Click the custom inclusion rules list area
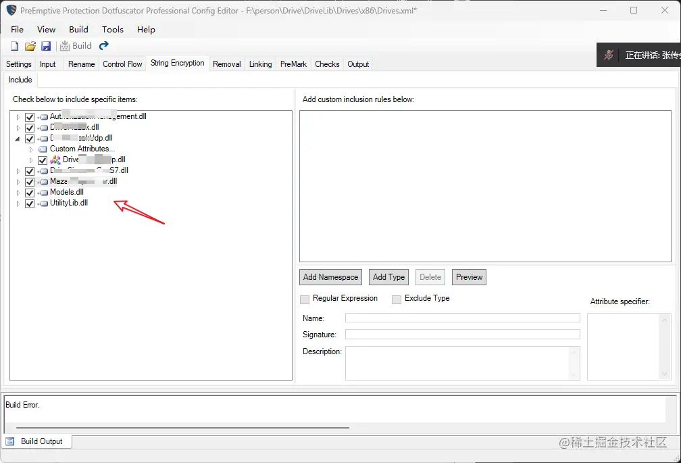The height and width of the screenshot is (463, 681). (485, 187)
